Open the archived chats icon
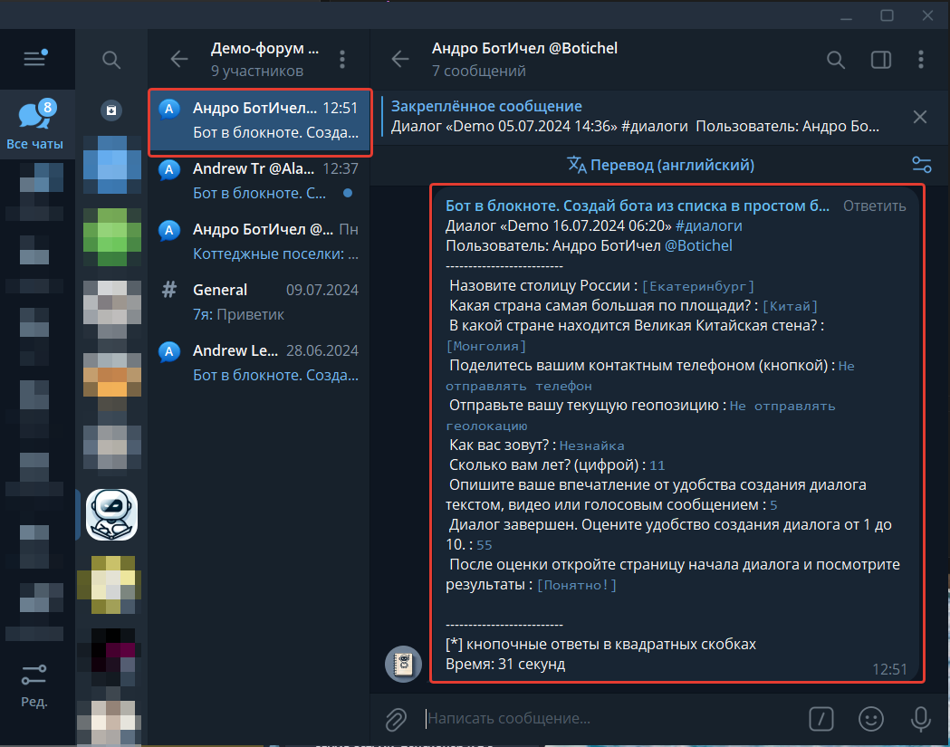Image resolution: width=950 pixels, height=747 pixels. [111, 110]
